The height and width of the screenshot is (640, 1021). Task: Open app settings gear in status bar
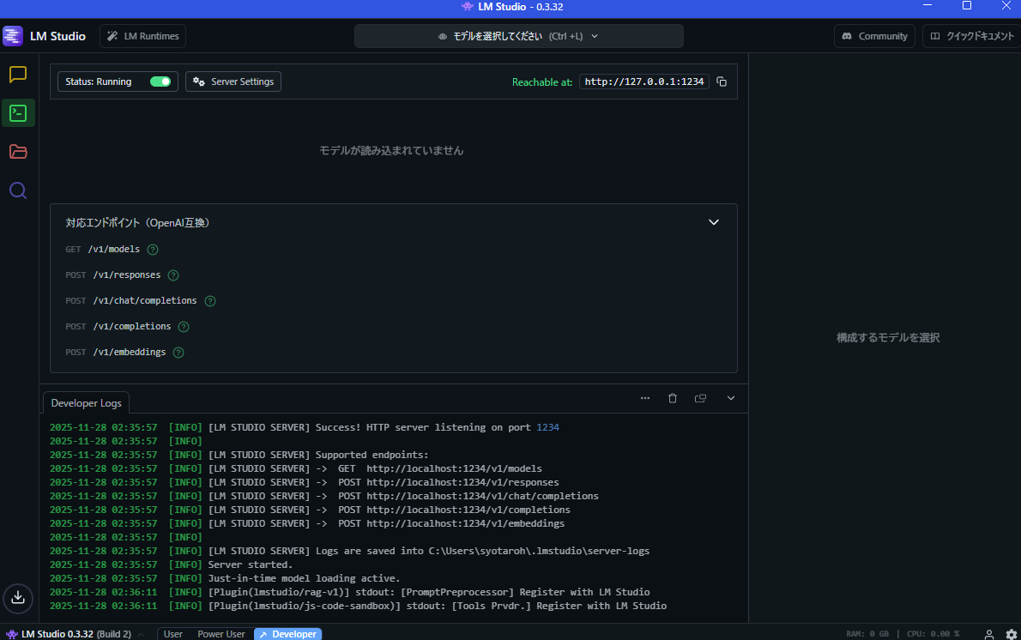[1012, 633]
